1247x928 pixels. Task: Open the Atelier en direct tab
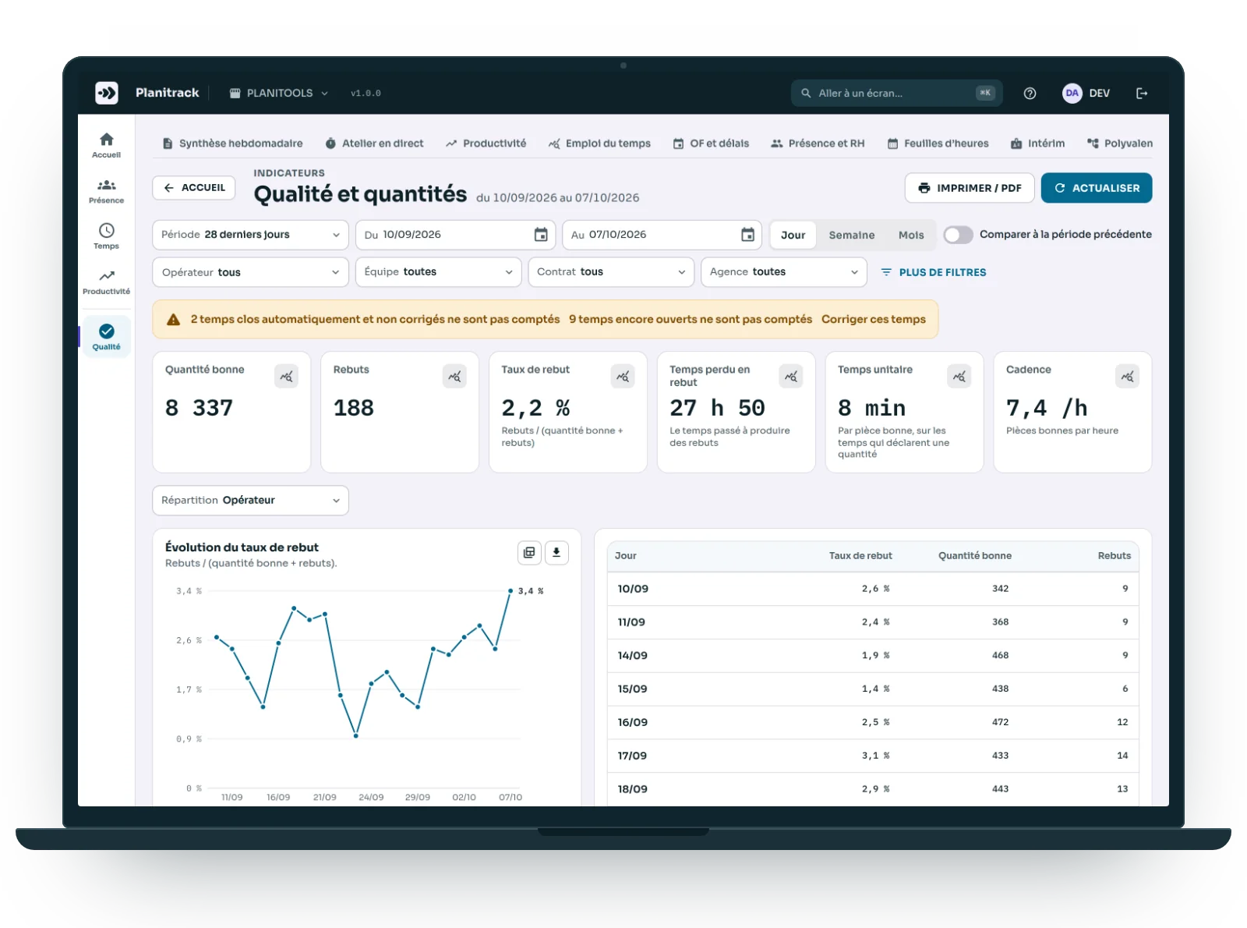374,143
